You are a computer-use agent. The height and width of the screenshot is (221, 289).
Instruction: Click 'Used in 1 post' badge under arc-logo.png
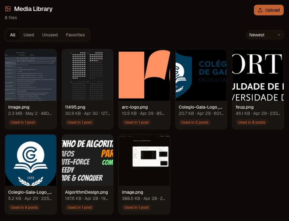[x=137, y=122]
